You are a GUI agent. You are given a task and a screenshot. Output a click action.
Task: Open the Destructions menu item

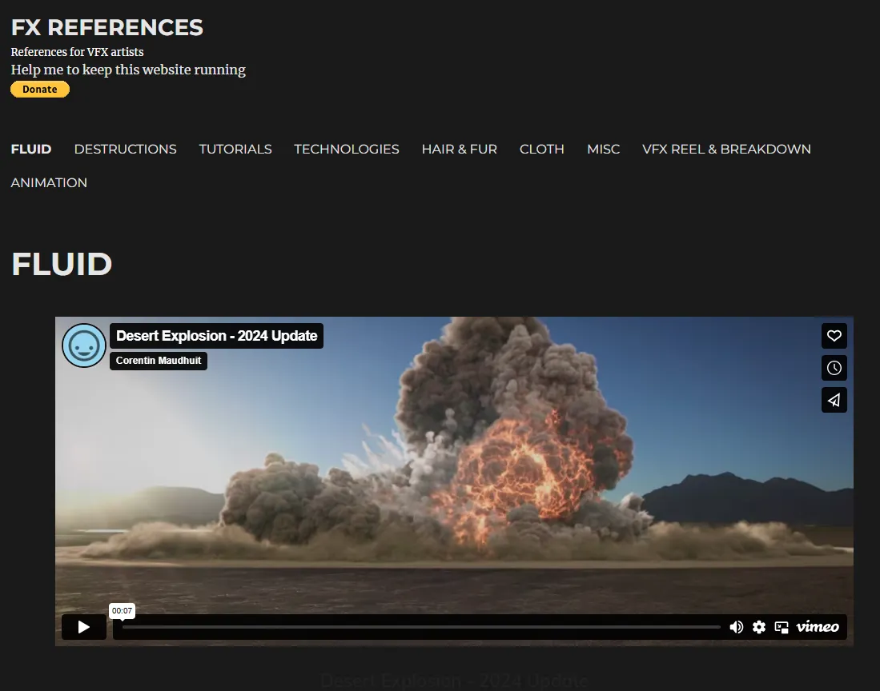(x=125, y=149)
